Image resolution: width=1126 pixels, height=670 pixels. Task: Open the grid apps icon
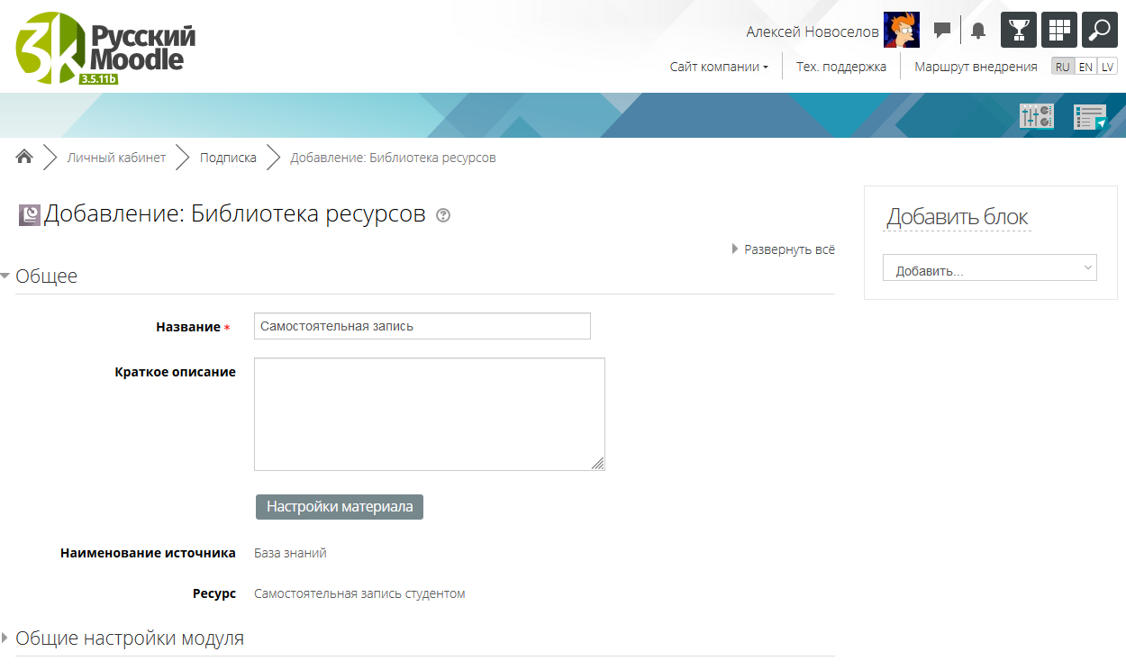click(1059, 30)
